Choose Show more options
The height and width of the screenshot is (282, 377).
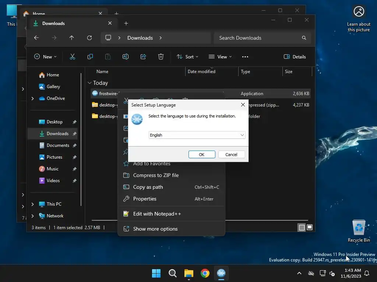point(171,229)
